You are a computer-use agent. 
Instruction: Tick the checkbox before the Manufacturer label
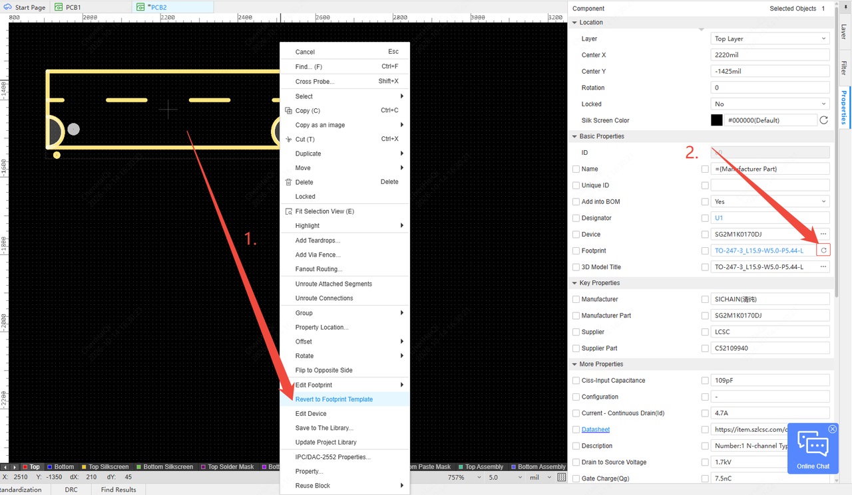coord(576,299)
